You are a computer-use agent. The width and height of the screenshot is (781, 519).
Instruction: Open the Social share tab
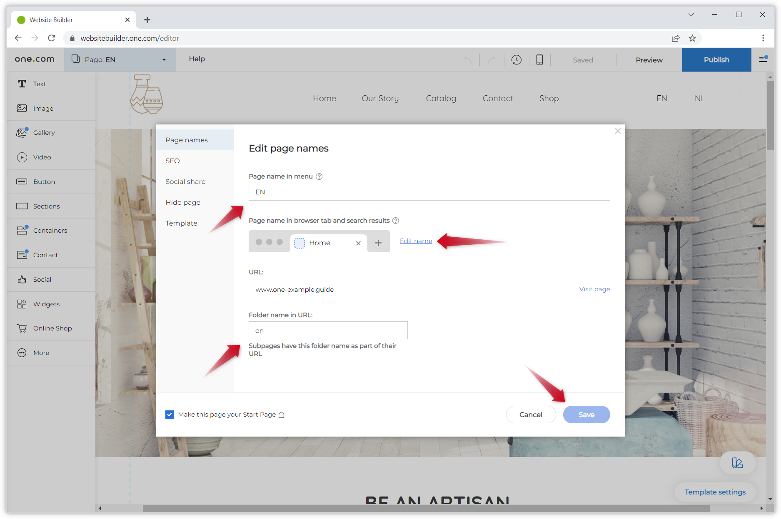pos(185,182)
